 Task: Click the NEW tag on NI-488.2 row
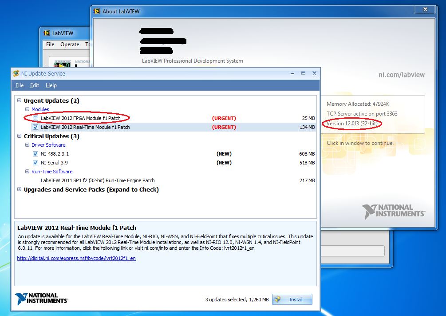tap(224, 154)
